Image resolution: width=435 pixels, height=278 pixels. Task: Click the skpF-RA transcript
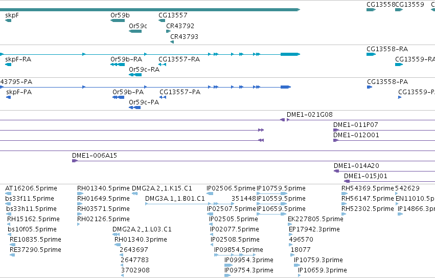pos(8,65)
